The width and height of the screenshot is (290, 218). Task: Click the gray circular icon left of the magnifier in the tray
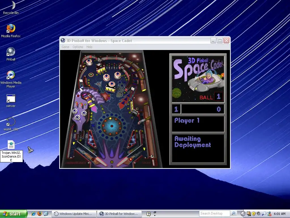pyautogui.click(x=259, y=214)
